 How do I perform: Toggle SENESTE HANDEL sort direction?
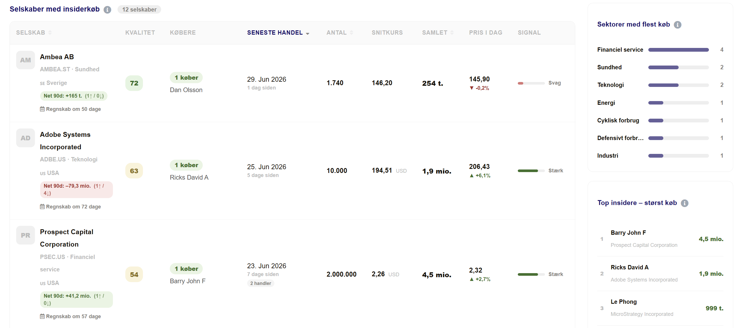(278, 33)
